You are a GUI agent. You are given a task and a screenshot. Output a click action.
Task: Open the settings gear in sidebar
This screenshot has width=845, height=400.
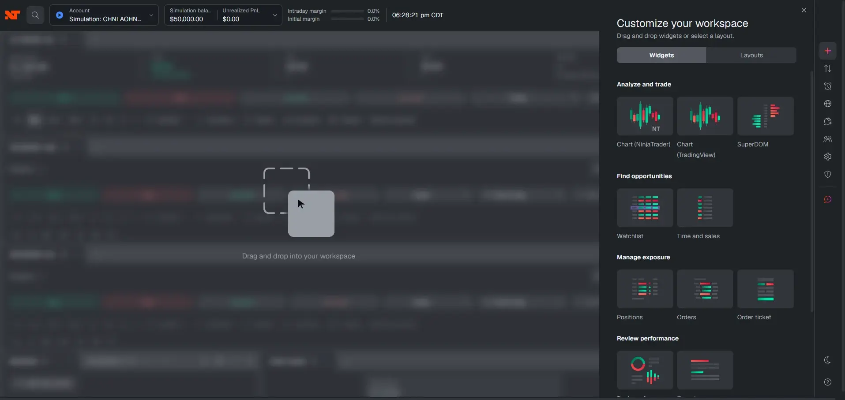pos(827,157)
